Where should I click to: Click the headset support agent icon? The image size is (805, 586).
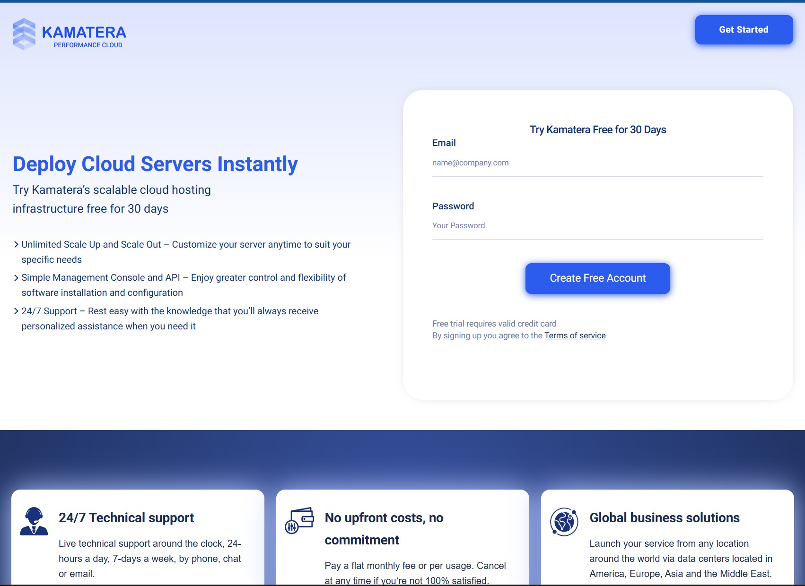click(x=34, y=521)
